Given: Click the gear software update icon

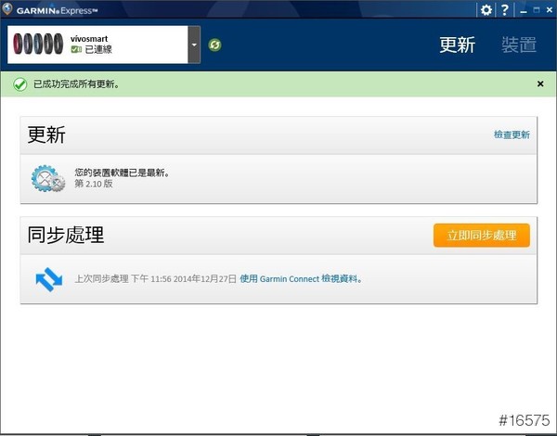Looking at the screenshot, I should [48, 179].
